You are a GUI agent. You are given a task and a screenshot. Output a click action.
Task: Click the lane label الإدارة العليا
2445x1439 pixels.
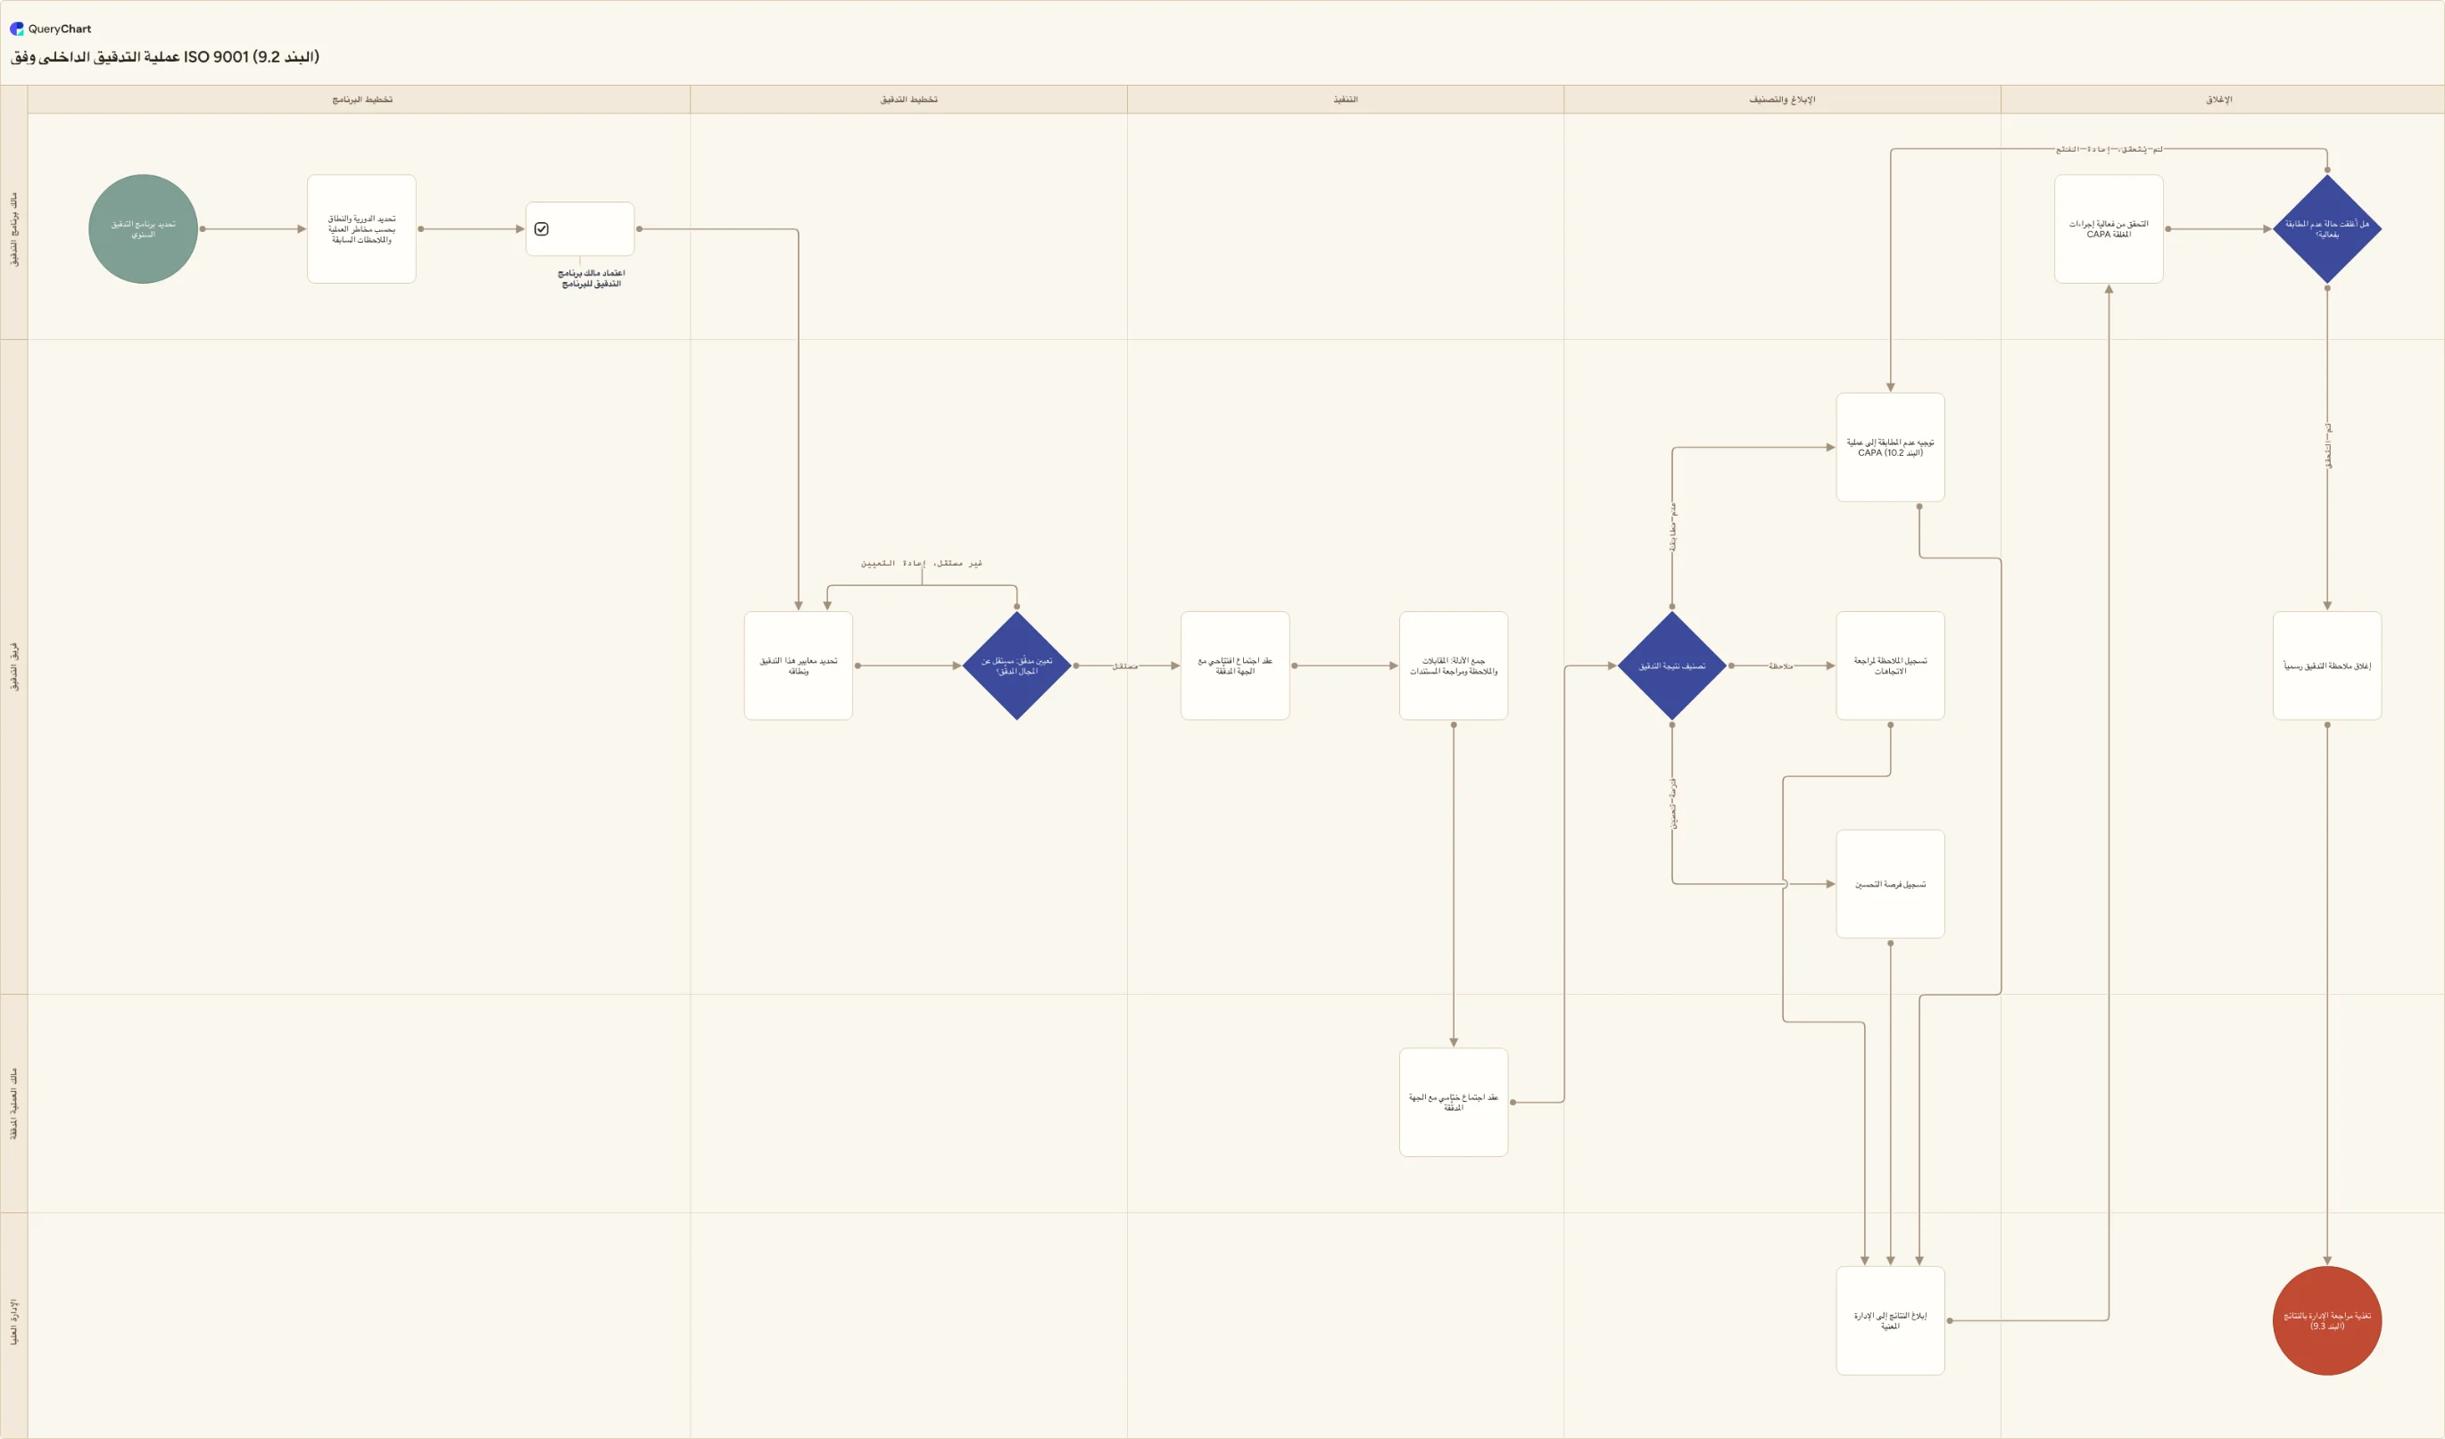[13, 1321]
